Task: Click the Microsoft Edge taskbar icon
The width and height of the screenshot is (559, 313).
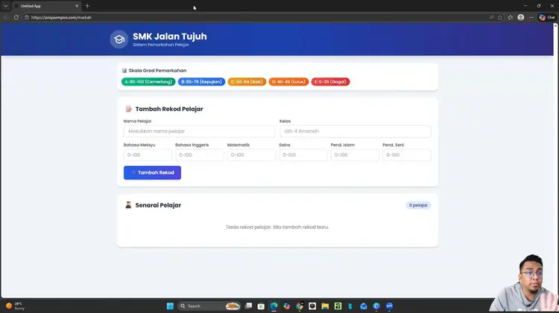Action: 274,306
